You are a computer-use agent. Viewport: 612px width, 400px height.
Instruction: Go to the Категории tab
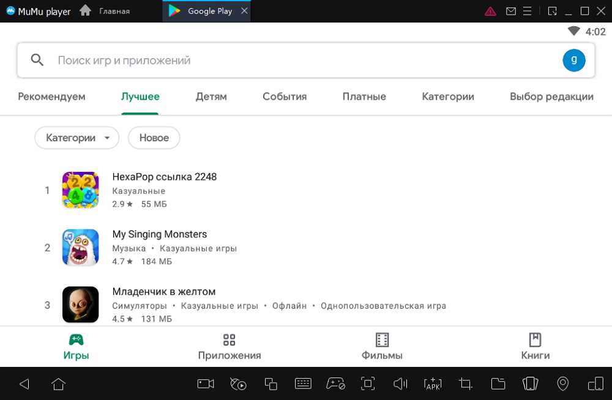click(x=448, y=97)
